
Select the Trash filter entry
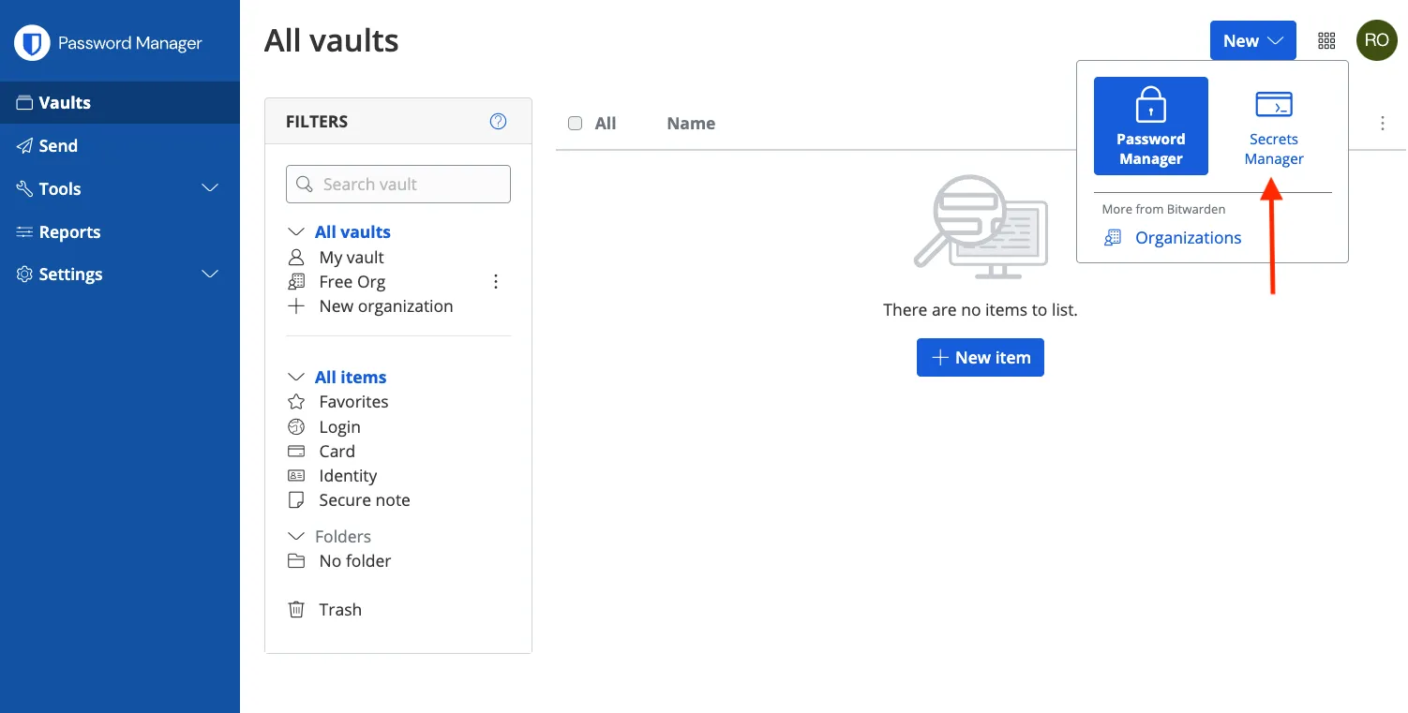[340, 609]
